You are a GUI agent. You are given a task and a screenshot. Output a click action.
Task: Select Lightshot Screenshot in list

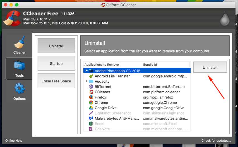tap(113, 113)
